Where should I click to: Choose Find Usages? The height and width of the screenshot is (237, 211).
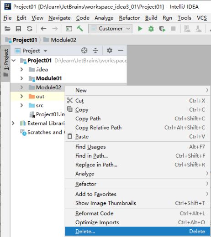137,147
